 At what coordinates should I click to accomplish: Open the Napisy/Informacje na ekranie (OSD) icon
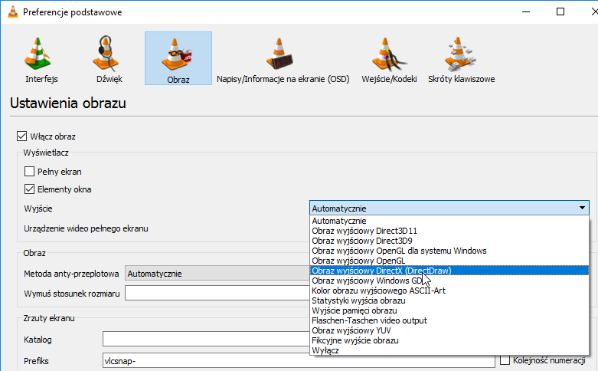(279, 54)
